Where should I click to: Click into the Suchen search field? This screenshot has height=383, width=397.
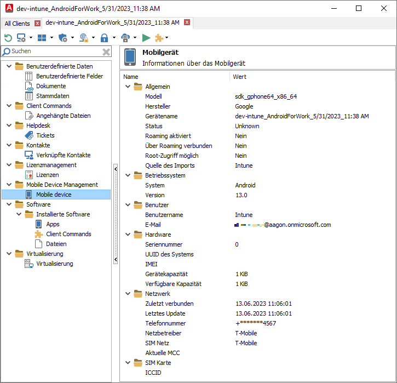coord(55,52)
